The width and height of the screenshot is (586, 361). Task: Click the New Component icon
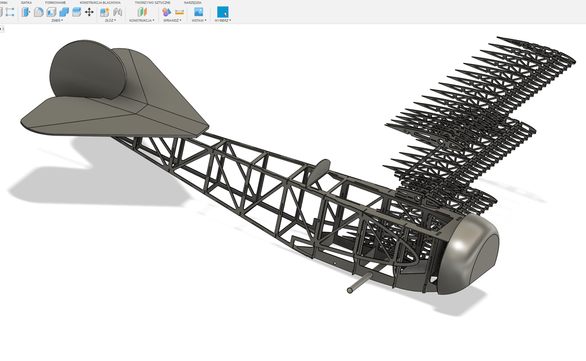(x=105, y=12)
